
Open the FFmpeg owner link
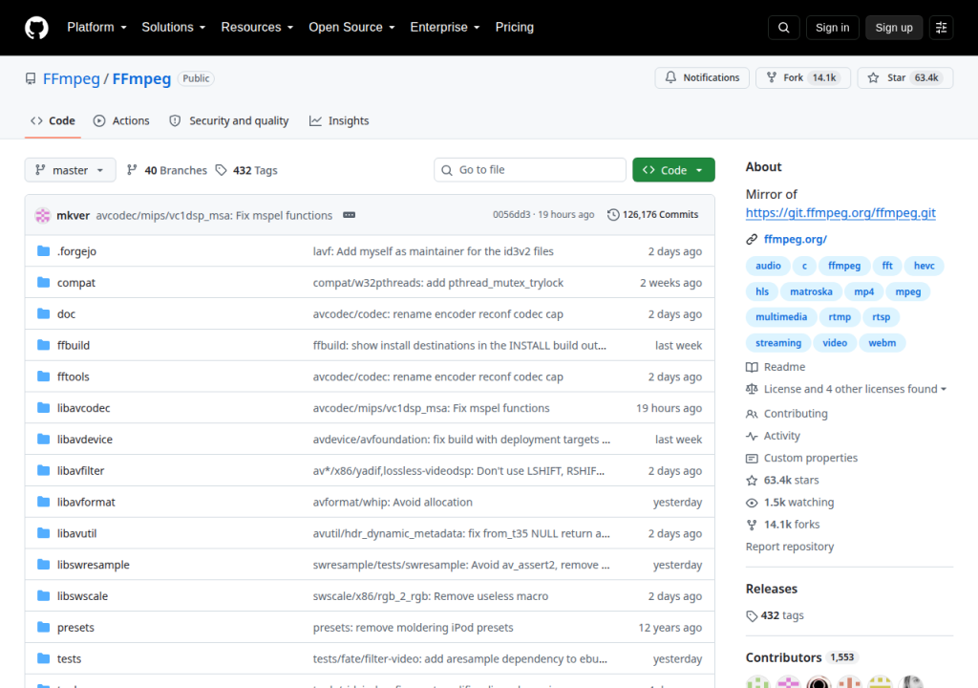click(71, 78)
